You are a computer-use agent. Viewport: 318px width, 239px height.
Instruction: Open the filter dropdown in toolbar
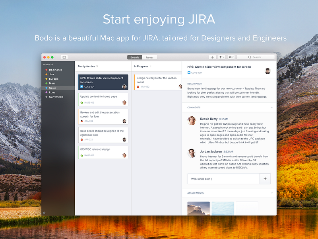[x=221, y=57]
